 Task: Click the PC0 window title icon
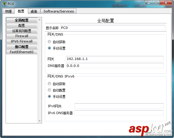[x=5, y=4]
